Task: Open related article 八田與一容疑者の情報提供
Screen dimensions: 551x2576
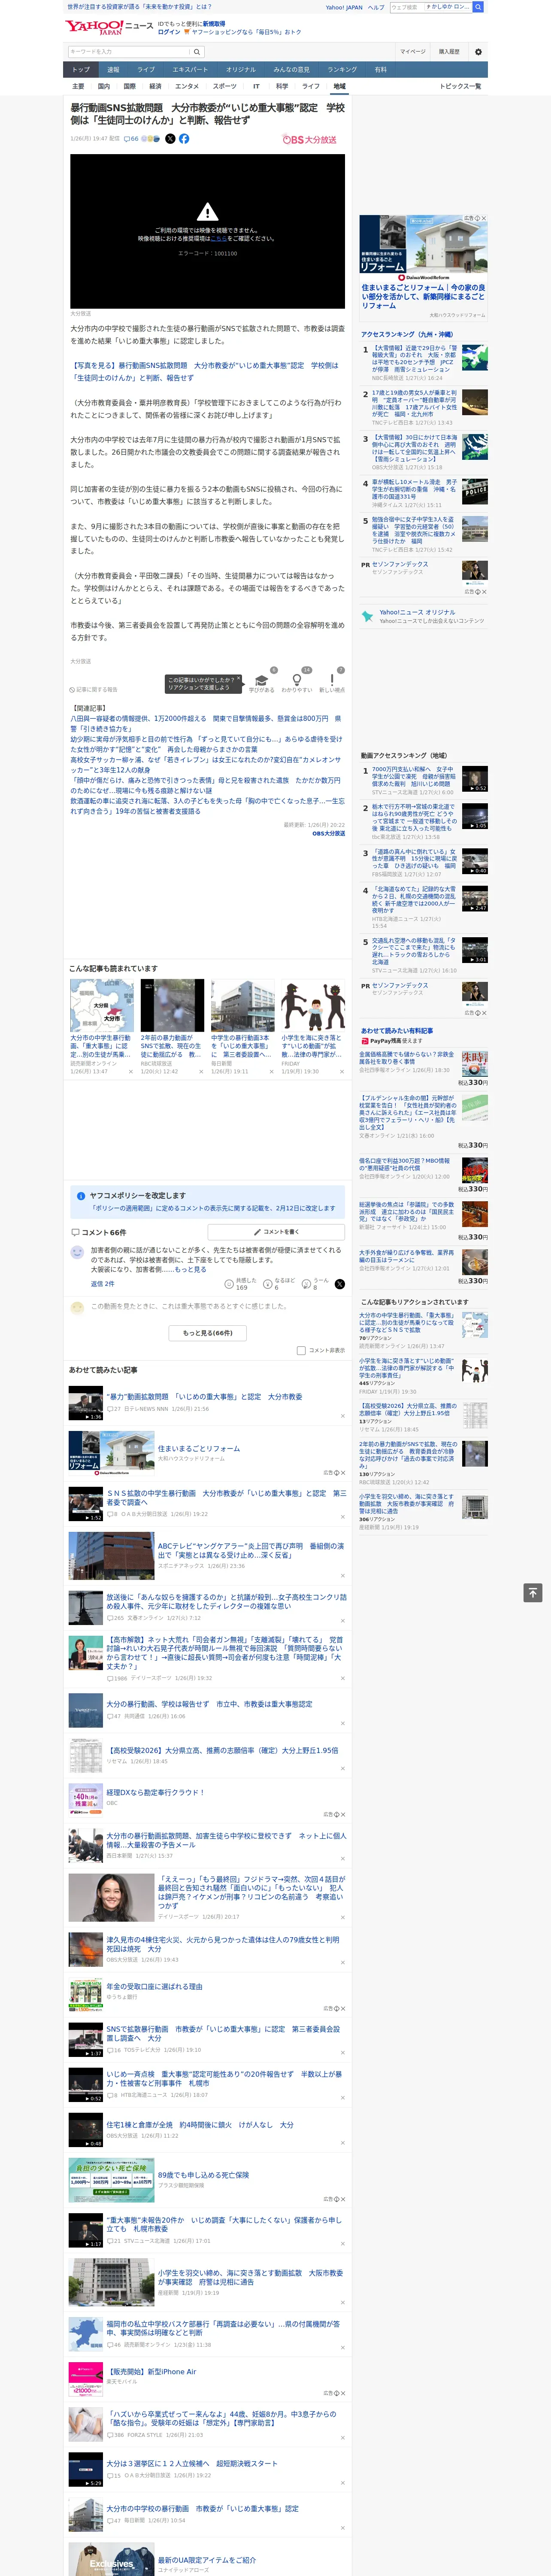Action: (205, 723)
